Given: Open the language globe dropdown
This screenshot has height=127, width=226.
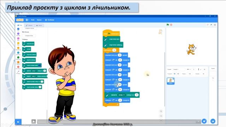Looking at the screenshot, I should coord(28,20).
